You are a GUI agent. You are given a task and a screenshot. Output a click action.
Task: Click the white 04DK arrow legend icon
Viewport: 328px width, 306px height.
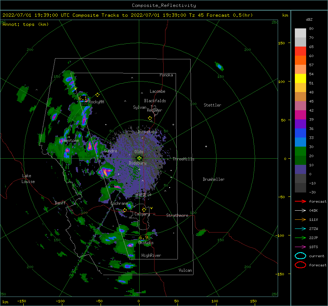pyautogui.click(x=300, y=210)
